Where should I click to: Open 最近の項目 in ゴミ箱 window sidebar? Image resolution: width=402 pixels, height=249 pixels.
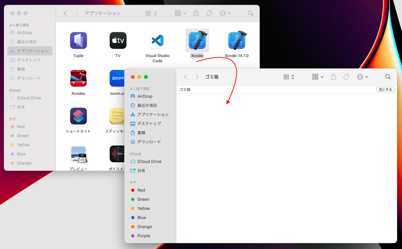pyautogui.click(x=151, y=106)
